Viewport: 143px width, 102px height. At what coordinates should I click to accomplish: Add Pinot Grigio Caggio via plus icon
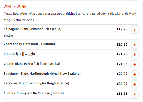tap(135, 55)
